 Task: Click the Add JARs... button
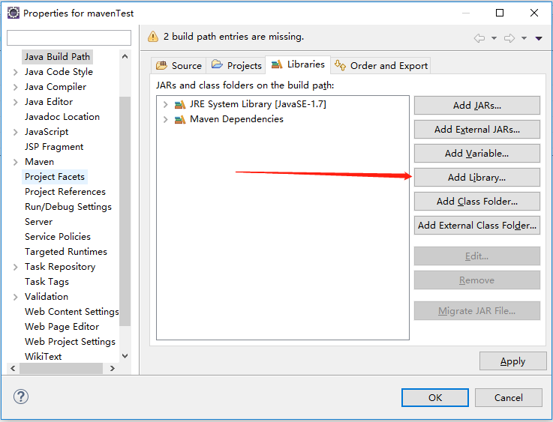point(476,106)
